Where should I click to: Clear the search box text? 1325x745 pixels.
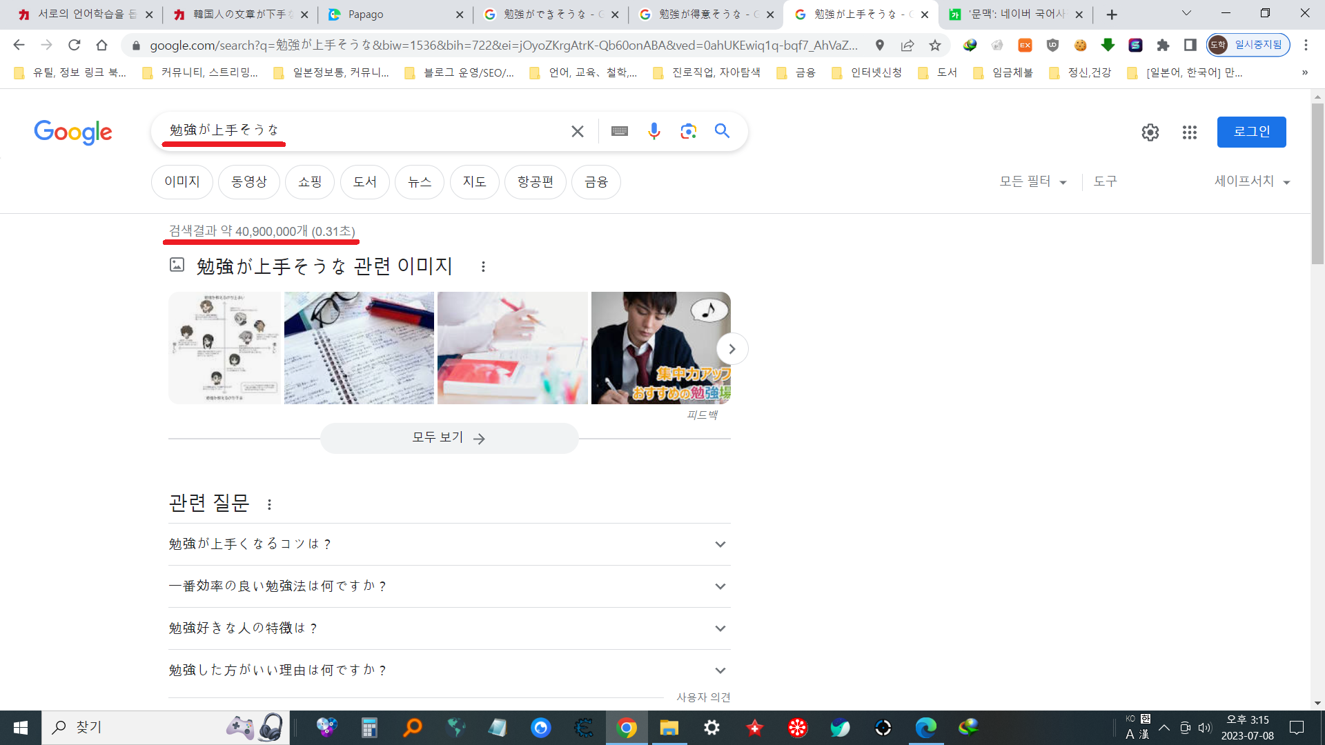(x=578, y=131)
